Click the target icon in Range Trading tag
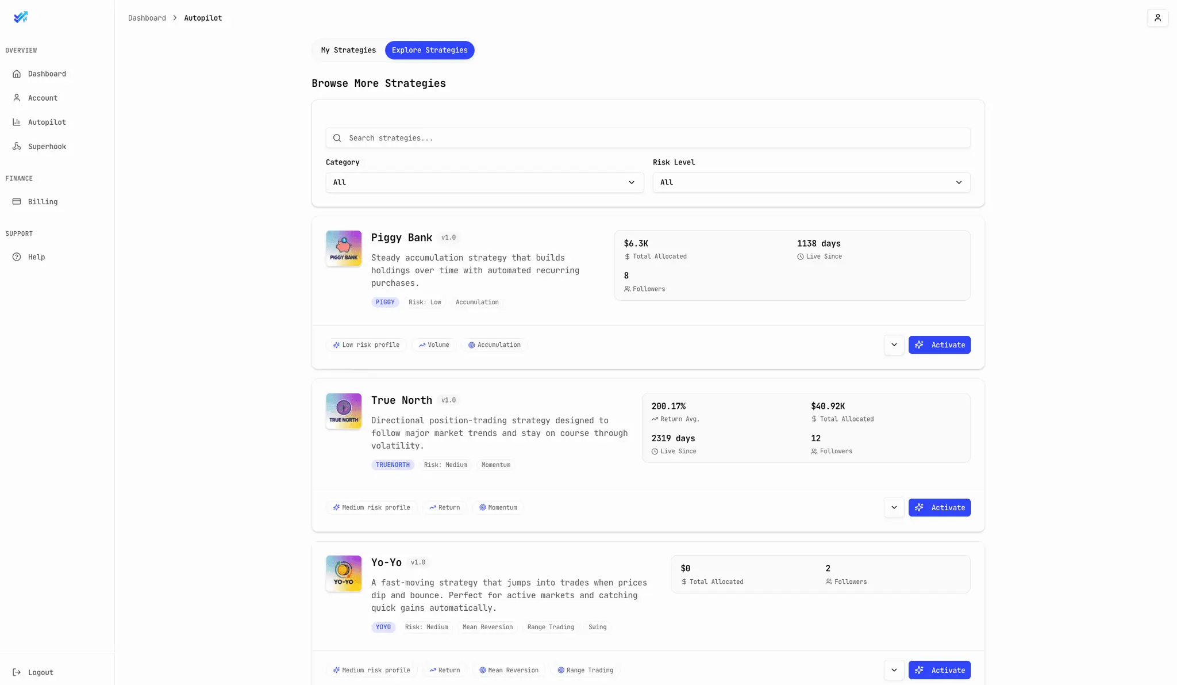1177x685 pixels. (561, 670)
